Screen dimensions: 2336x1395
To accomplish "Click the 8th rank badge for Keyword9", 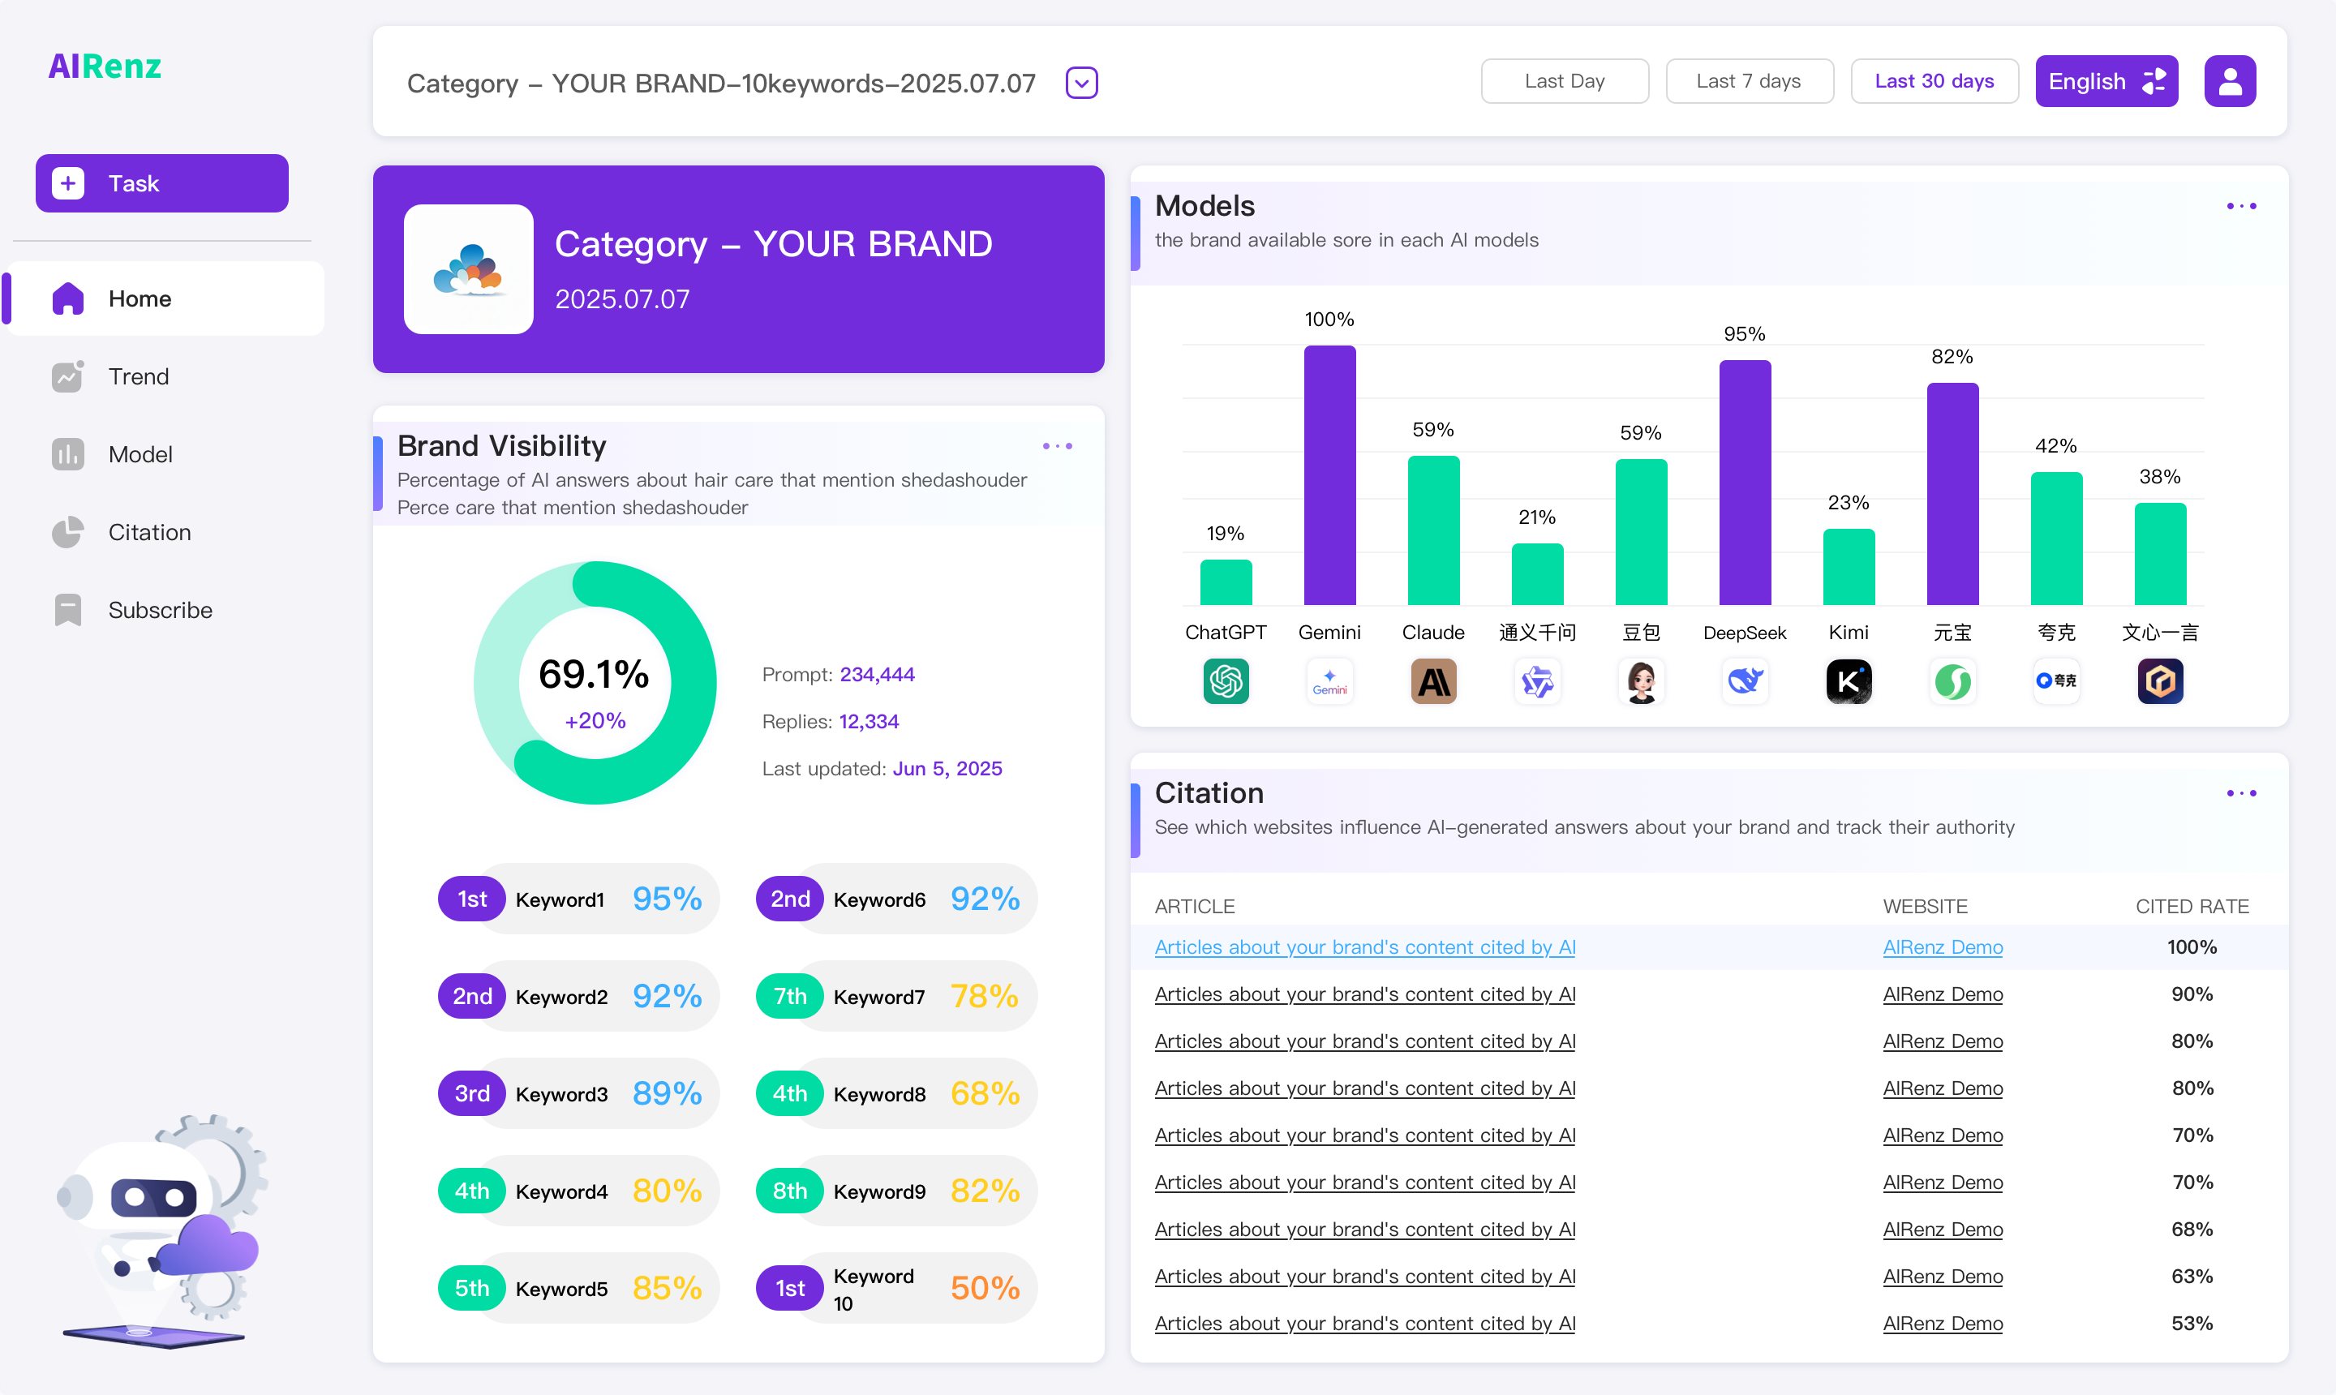I will 790,1190.
